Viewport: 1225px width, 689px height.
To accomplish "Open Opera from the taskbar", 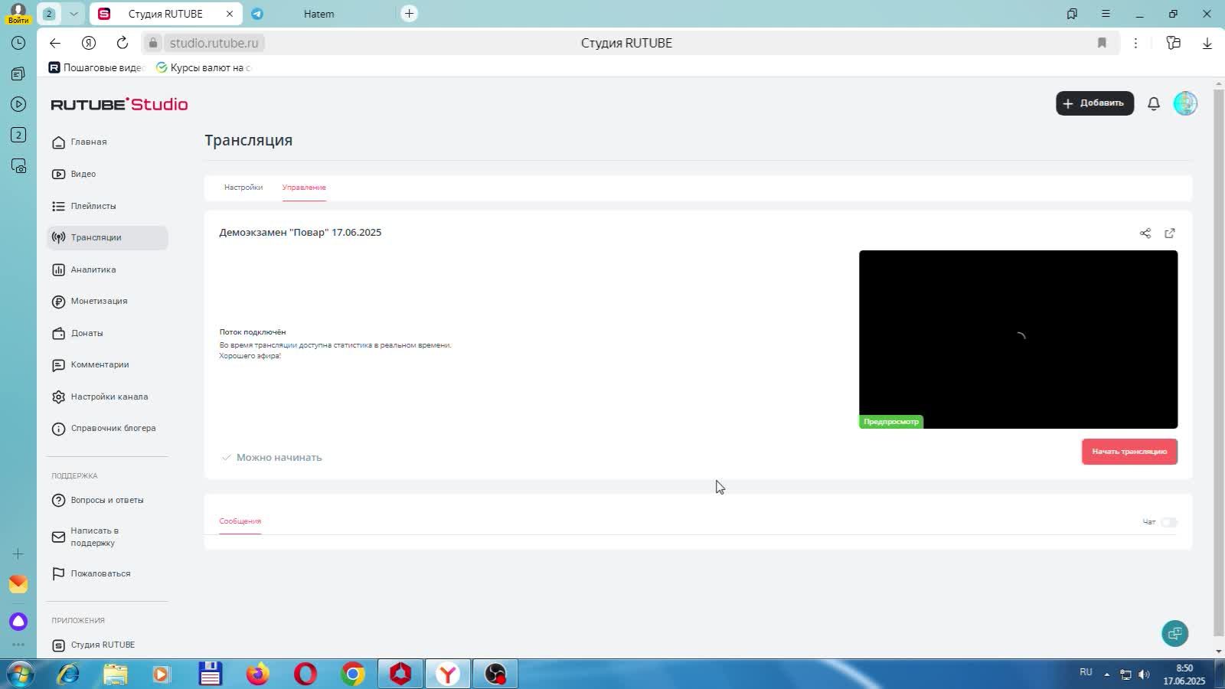I will point(305,674).
